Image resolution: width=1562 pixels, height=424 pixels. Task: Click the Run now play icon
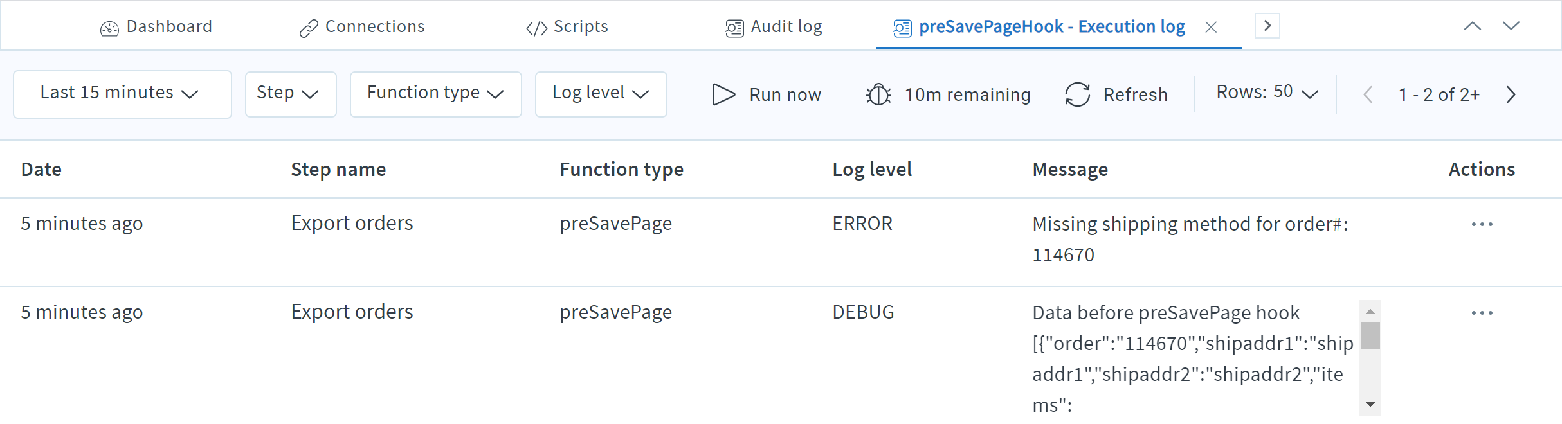click(723, 94)
